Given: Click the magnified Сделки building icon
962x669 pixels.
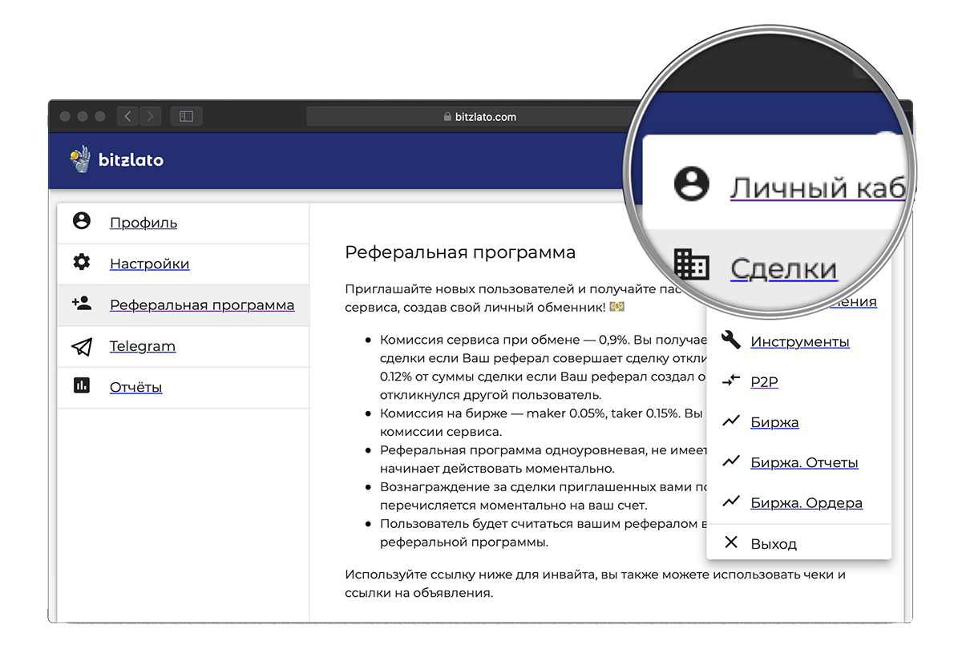Looking at the screenshot, I should [x=690, y=264].
